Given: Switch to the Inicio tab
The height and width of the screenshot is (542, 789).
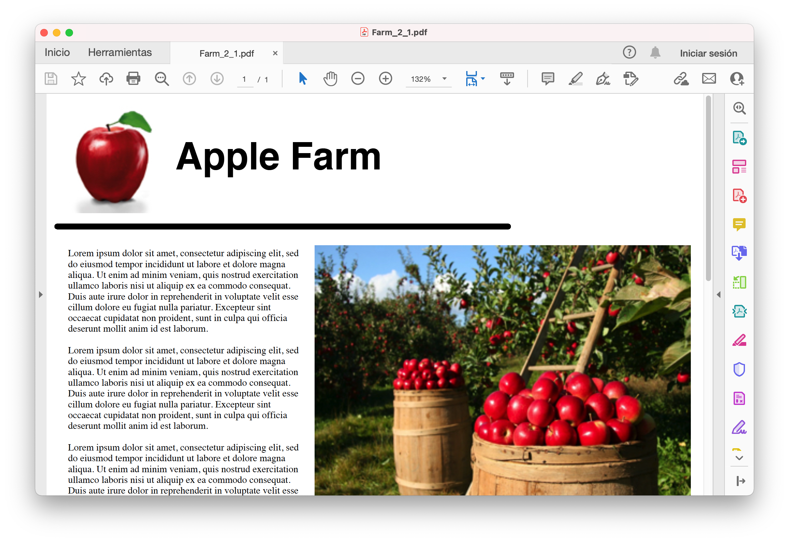Looking at the screenshot, I should (57, 52).
